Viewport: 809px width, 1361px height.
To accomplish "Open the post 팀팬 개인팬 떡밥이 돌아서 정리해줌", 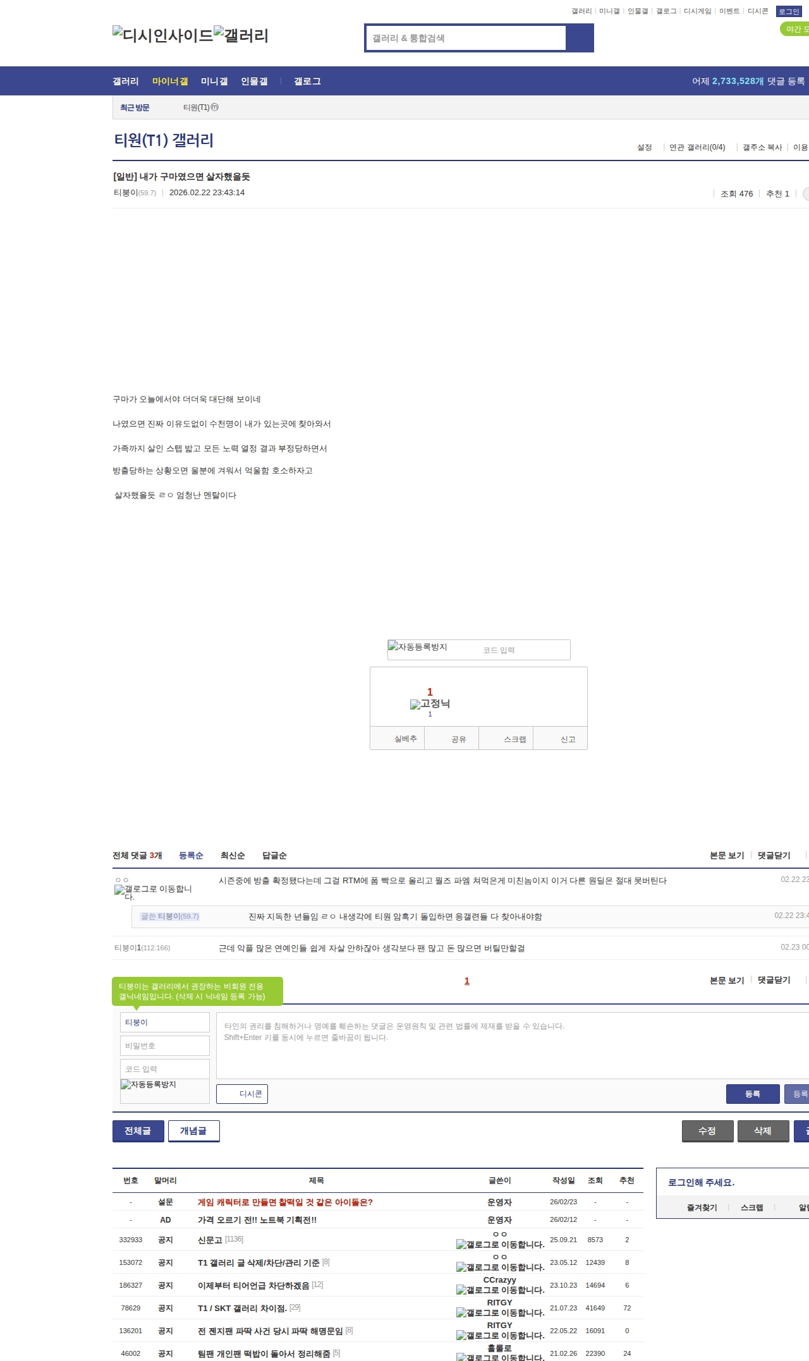I will point(264,1353).
